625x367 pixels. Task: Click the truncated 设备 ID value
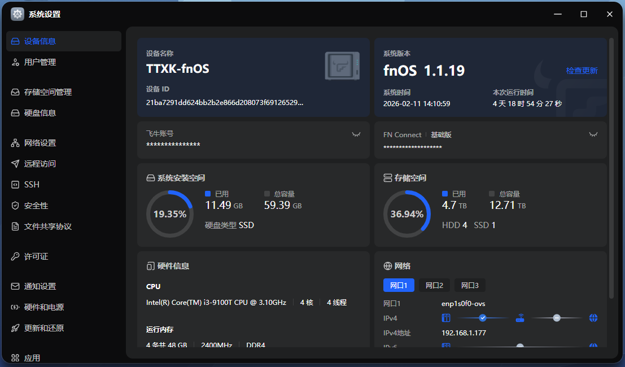(x=225, y=102)
